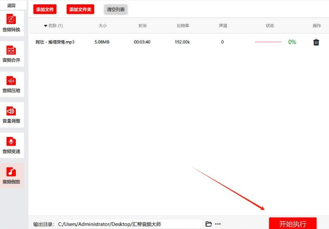Image resolution: width=329 pixels, height=229 pixels.
Task: Click the 声道 column header
Action: [x=223, y=26]
